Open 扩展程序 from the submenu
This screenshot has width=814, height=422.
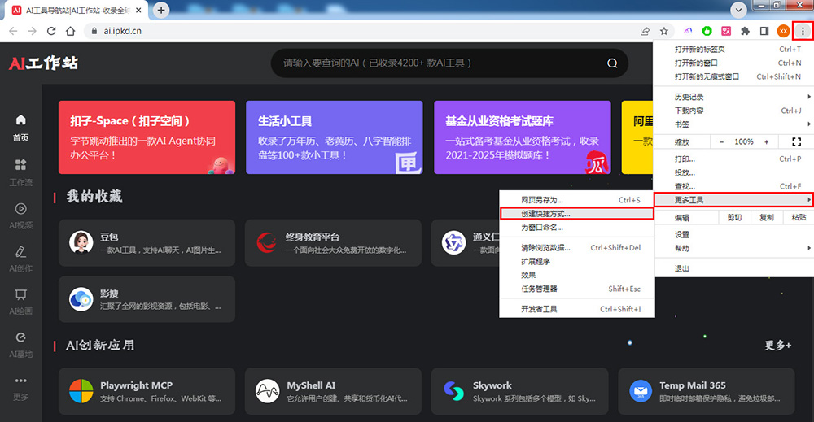[x=577, y=261]
